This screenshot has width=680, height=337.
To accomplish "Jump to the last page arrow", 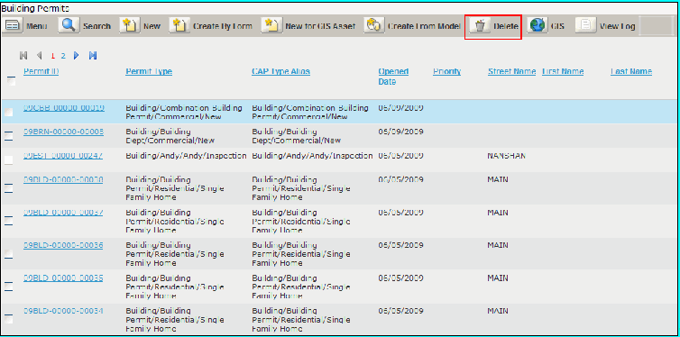I will click(93, 56).
